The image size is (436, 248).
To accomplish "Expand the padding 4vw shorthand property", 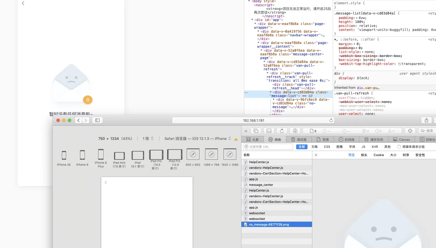I will [357, 18].
